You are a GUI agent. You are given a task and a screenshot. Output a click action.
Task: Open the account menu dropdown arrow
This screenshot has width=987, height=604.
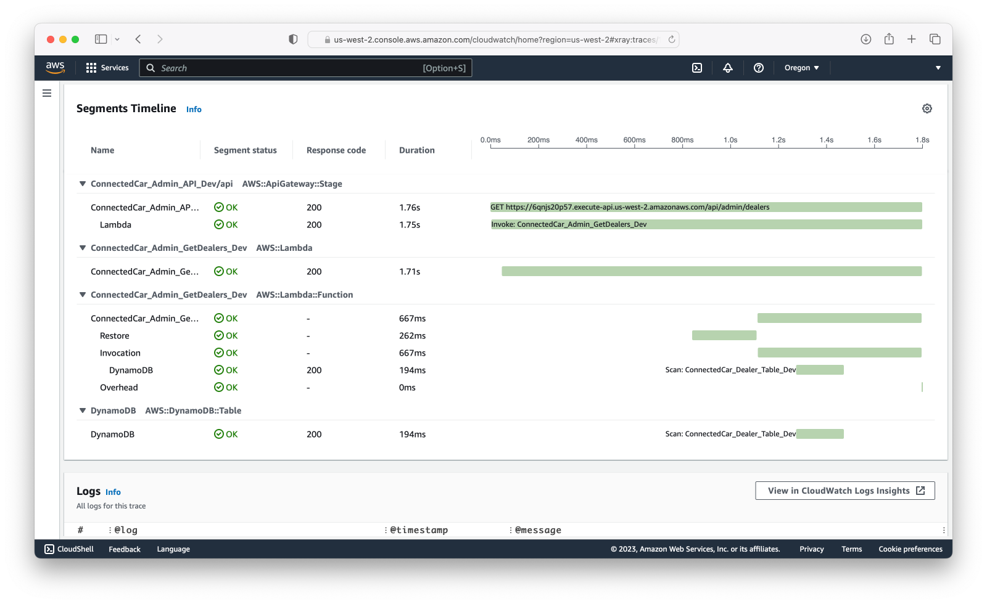pyautogui.click(x=938, y=68)
